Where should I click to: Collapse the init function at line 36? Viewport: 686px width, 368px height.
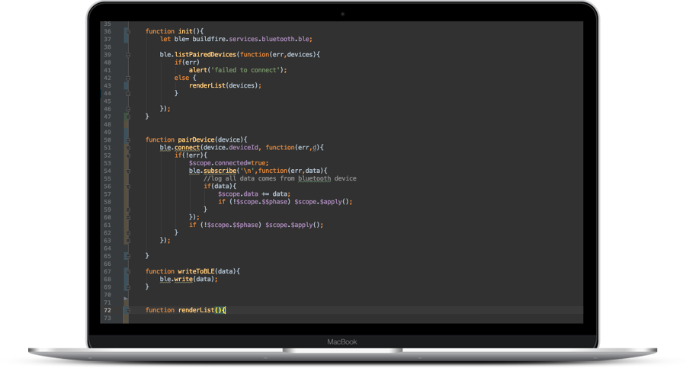pyautogui.click(x=128, y=31)
